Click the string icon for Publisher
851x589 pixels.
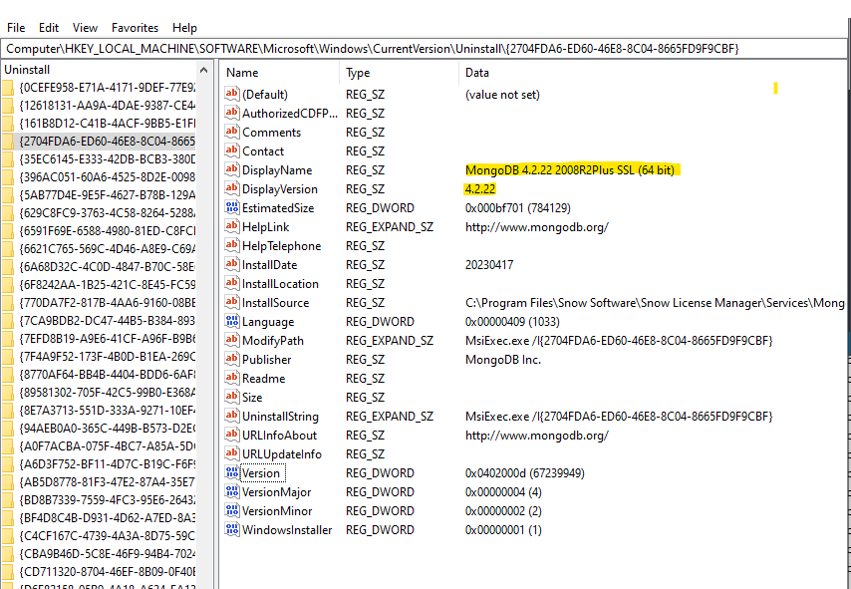232,360
